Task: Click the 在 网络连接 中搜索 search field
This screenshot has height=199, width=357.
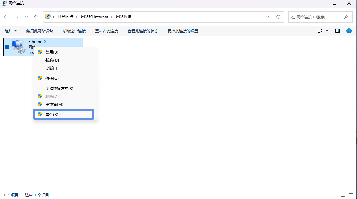Action: [x=315, y=17]
